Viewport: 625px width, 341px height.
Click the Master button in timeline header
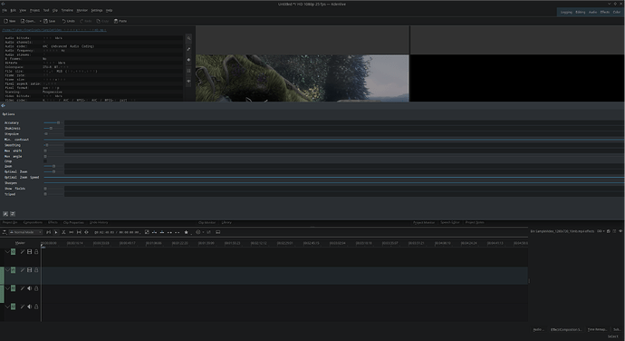pos(20,243)
